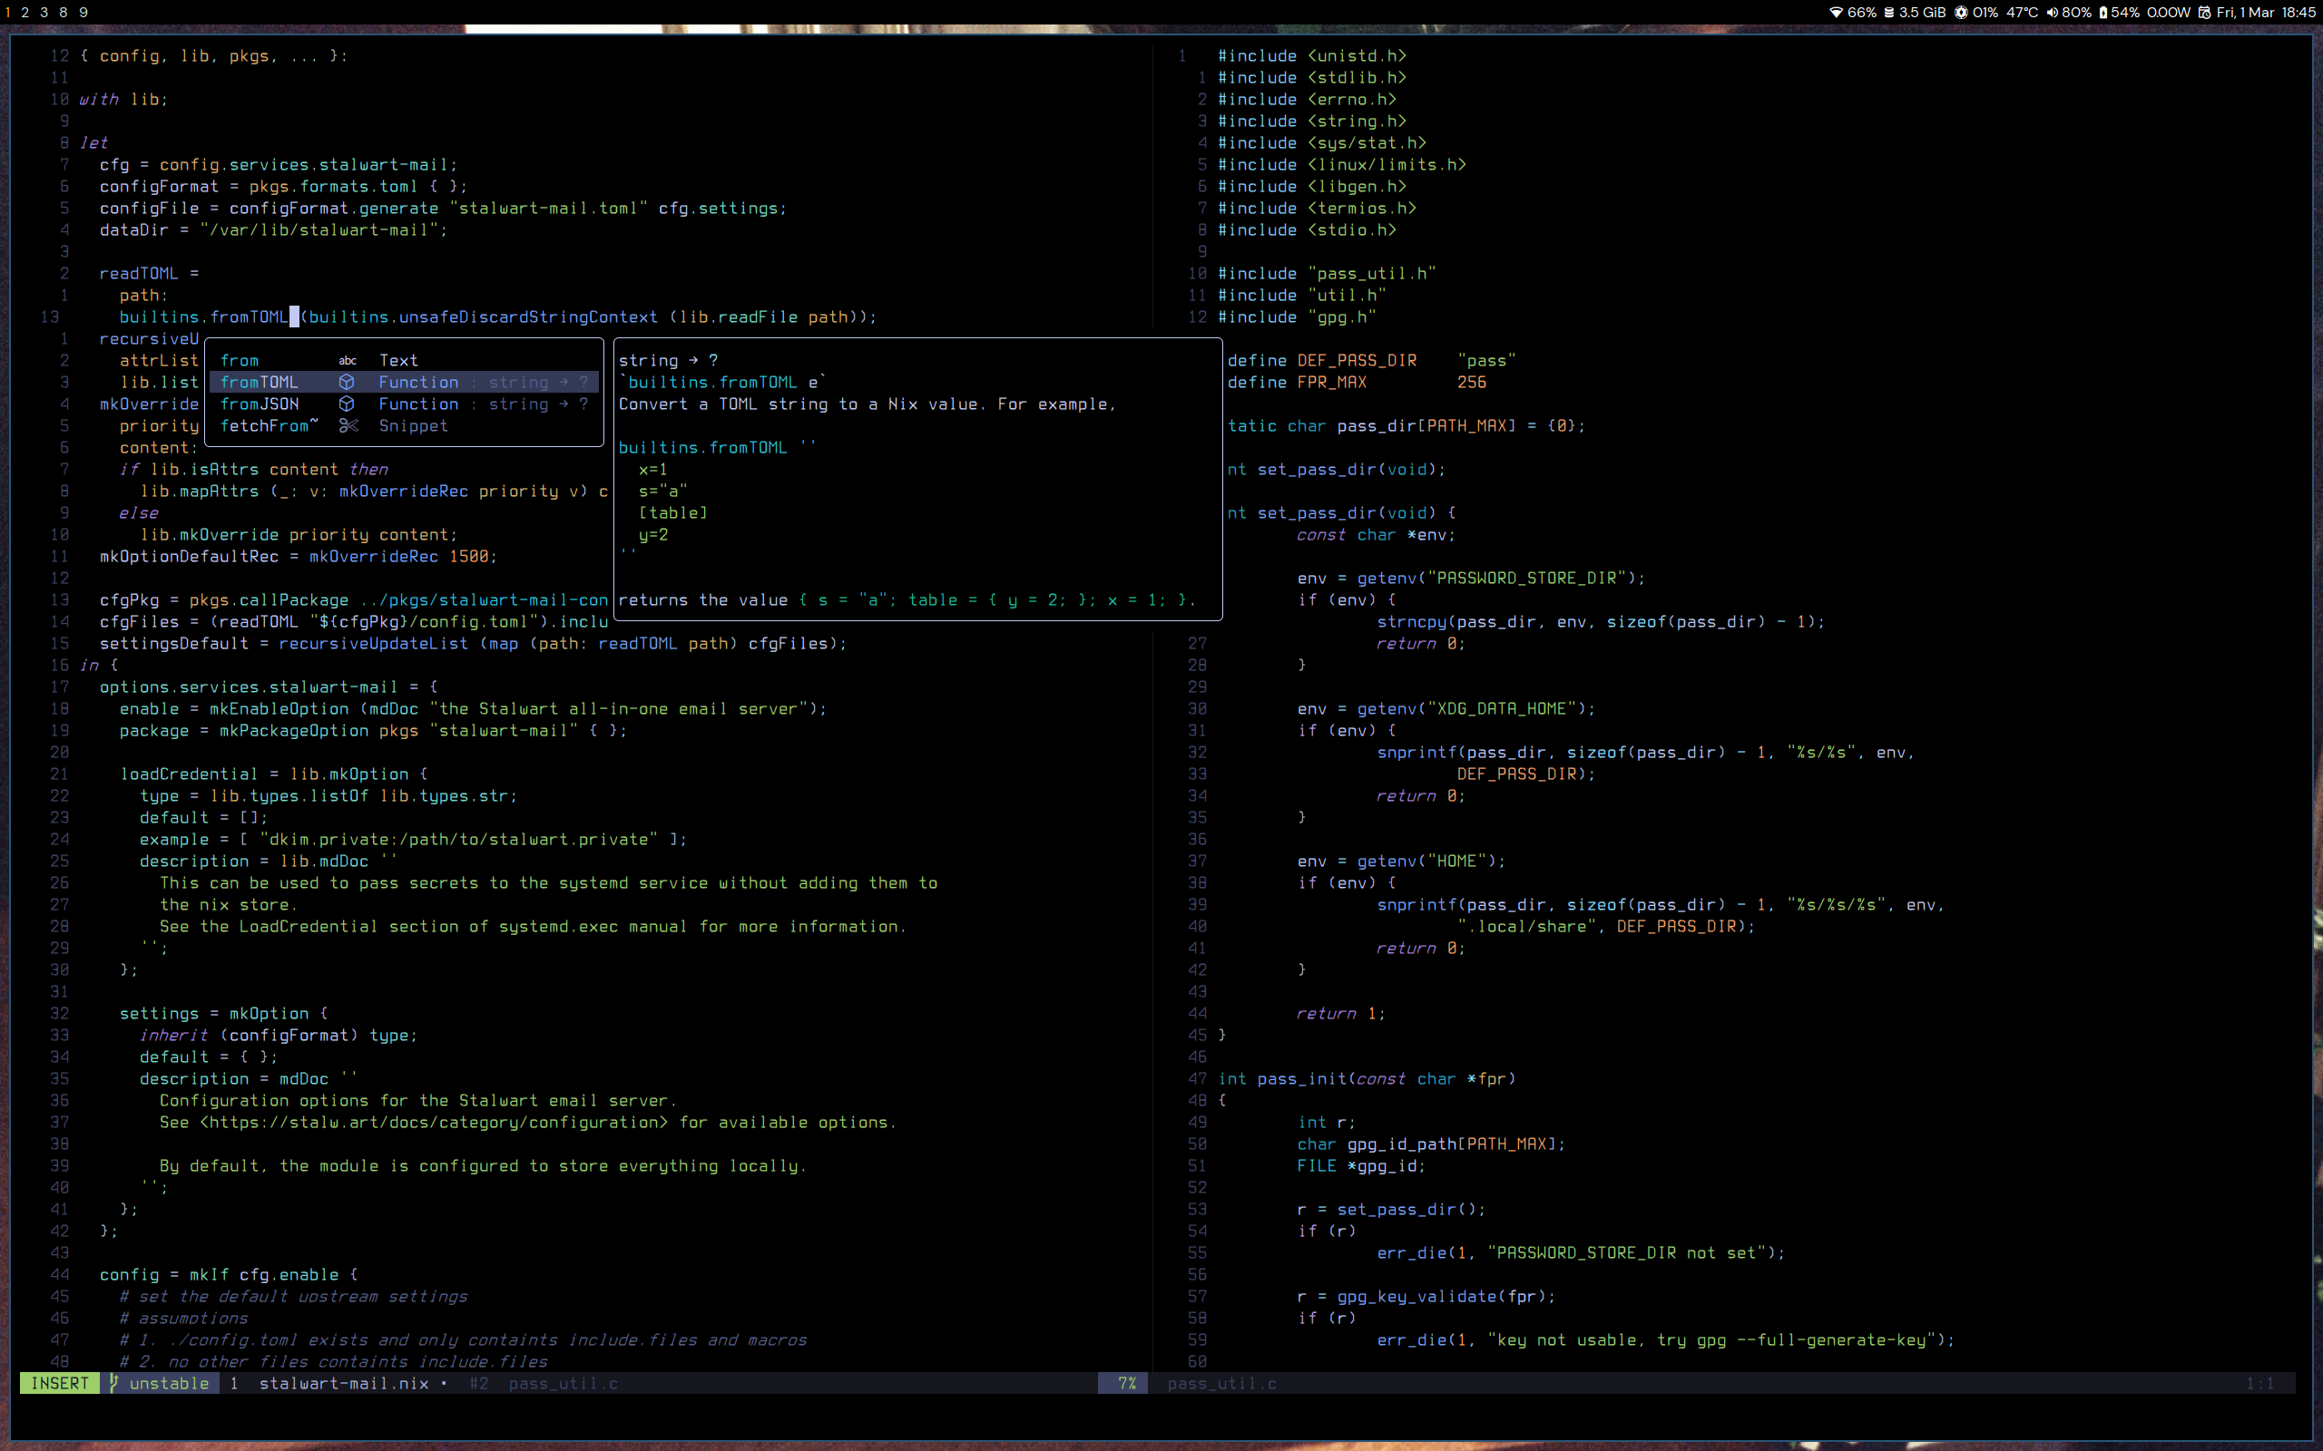Click the calendar clock icon
The width and height of the screenshot is (2323, 1451).
click(2205, 13)
